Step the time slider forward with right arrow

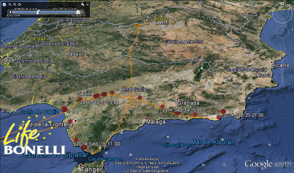click(x=81, y=12)
